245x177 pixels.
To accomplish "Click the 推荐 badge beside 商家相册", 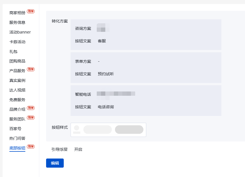I will [x=31, y=11].
